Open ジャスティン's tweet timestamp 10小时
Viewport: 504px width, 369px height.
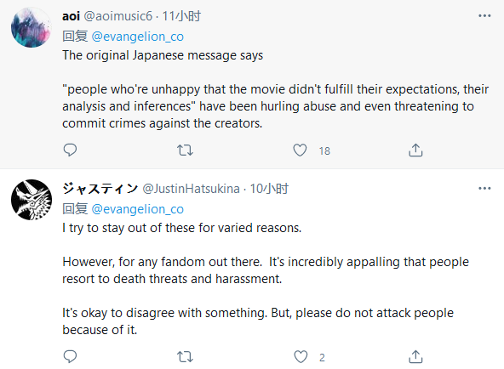pos(269,189)
